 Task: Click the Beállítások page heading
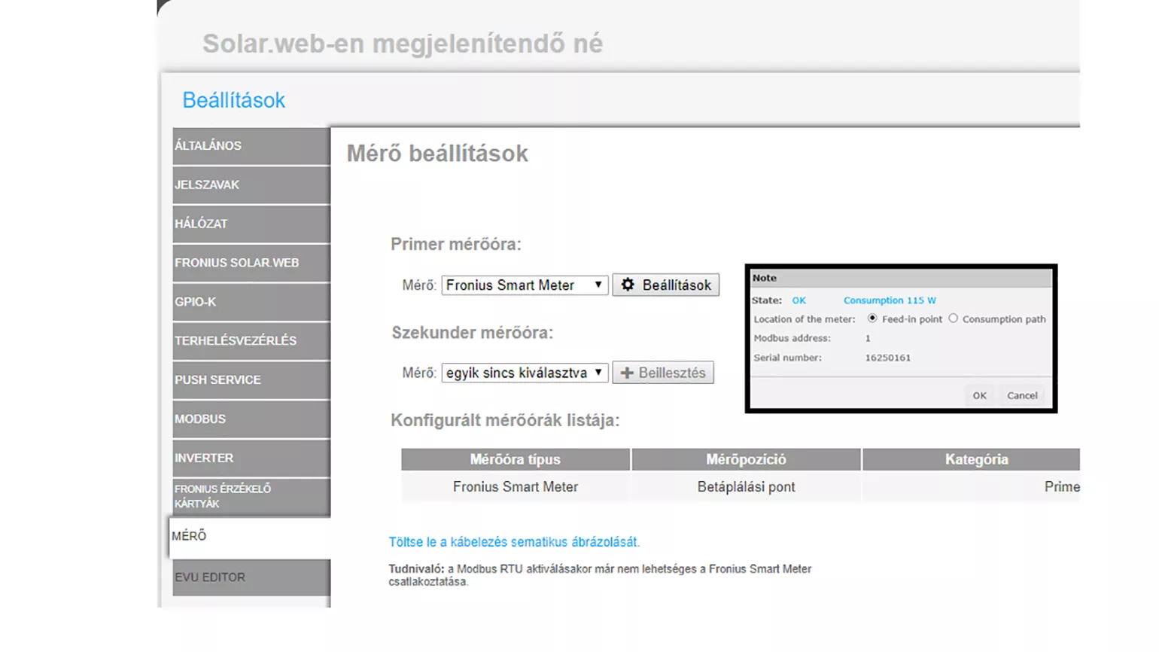click(x=234, y=100)
